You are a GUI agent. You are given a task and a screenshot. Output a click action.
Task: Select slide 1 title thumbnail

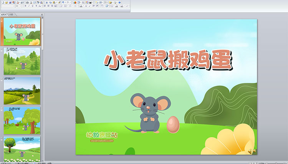click(22, 31)
